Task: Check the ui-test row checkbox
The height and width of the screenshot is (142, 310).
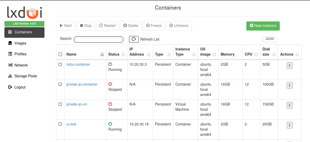Action: tap(60, 124)
